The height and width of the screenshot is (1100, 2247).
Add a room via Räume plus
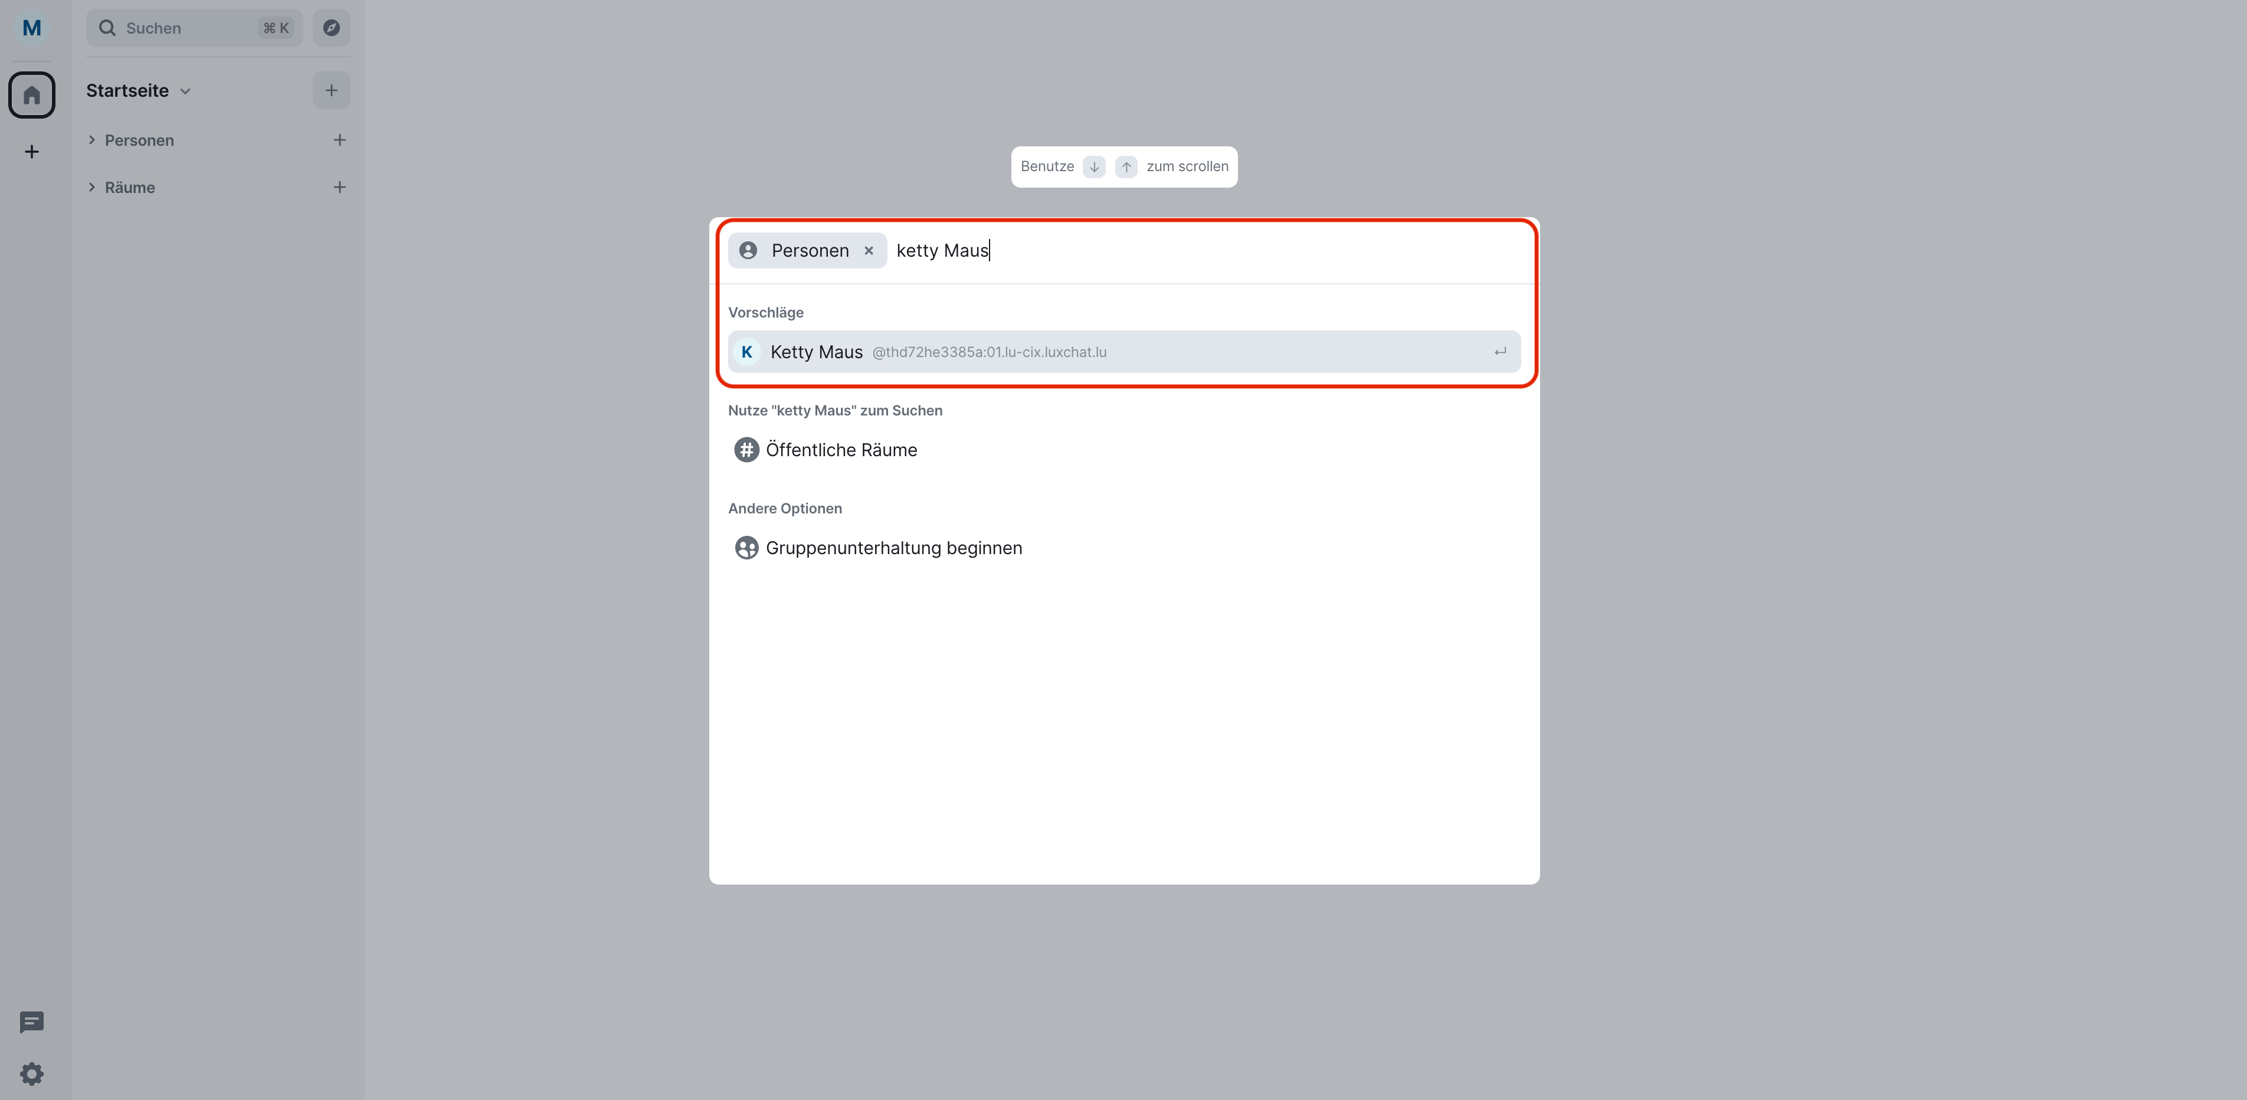[339, 188]
